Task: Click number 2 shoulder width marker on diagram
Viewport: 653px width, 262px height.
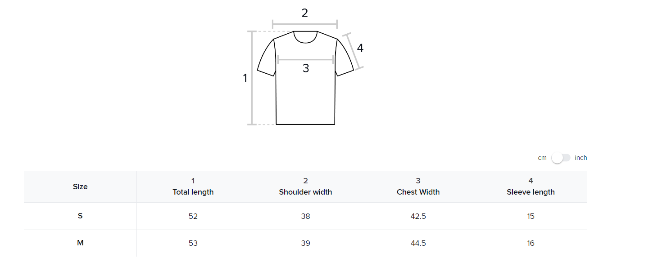Action: 305,13
